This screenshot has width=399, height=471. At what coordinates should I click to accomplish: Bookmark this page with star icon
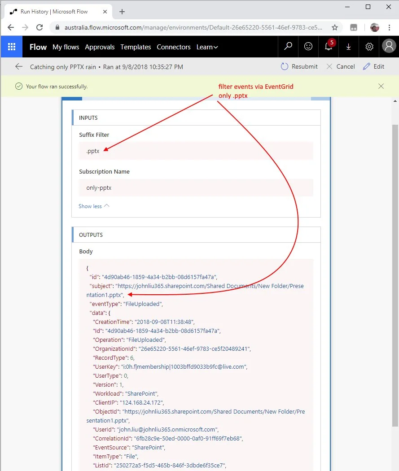coord(334,27)
